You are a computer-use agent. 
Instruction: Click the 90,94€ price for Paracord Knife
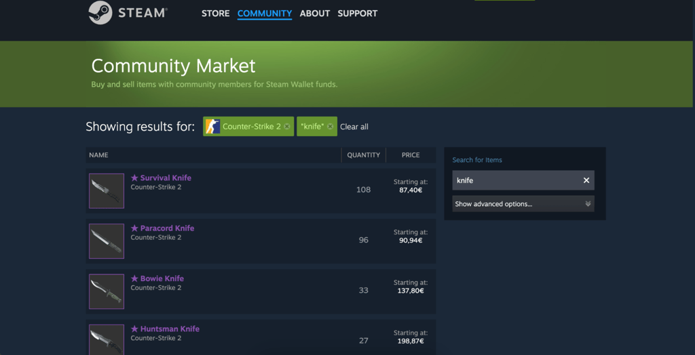411,241
